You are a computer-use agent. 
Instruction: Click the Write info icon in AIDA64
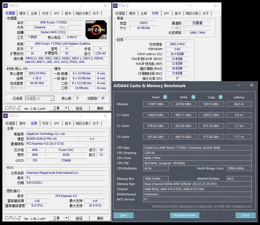click(193, 97)
